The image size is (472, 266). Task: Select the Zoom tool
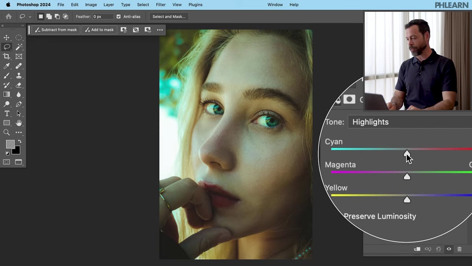[x=7, y=133]
